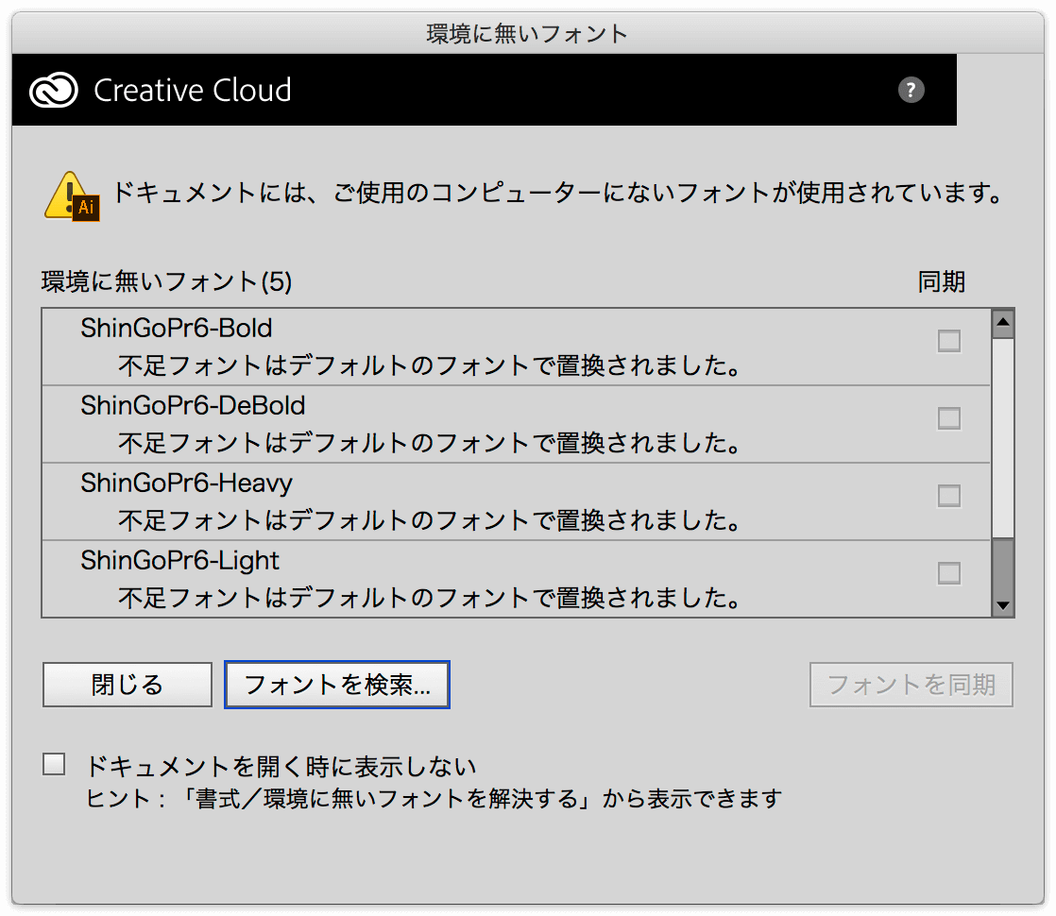Enable sync checkbox for ShinGoPr6-Light
This screenshot has height=916, width=1056.
point(949,573)
